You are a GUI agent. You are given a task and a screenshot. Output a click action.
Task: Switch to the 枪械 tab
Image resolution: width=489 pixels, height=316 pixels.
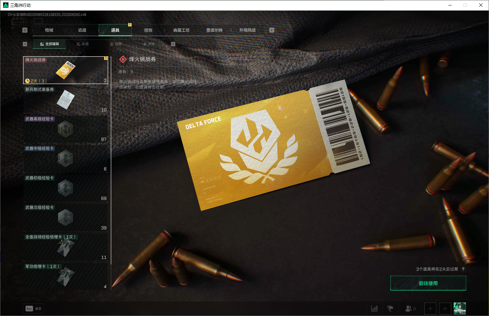49,30
